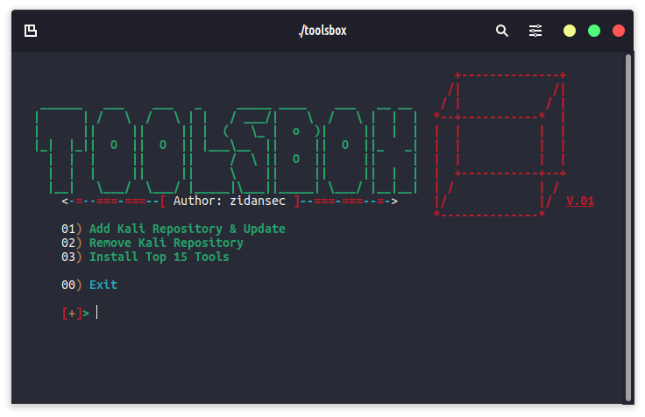Select the 00 Exit option
The width and height of the screenshot is (645, 417).
[x=89, y=285]
